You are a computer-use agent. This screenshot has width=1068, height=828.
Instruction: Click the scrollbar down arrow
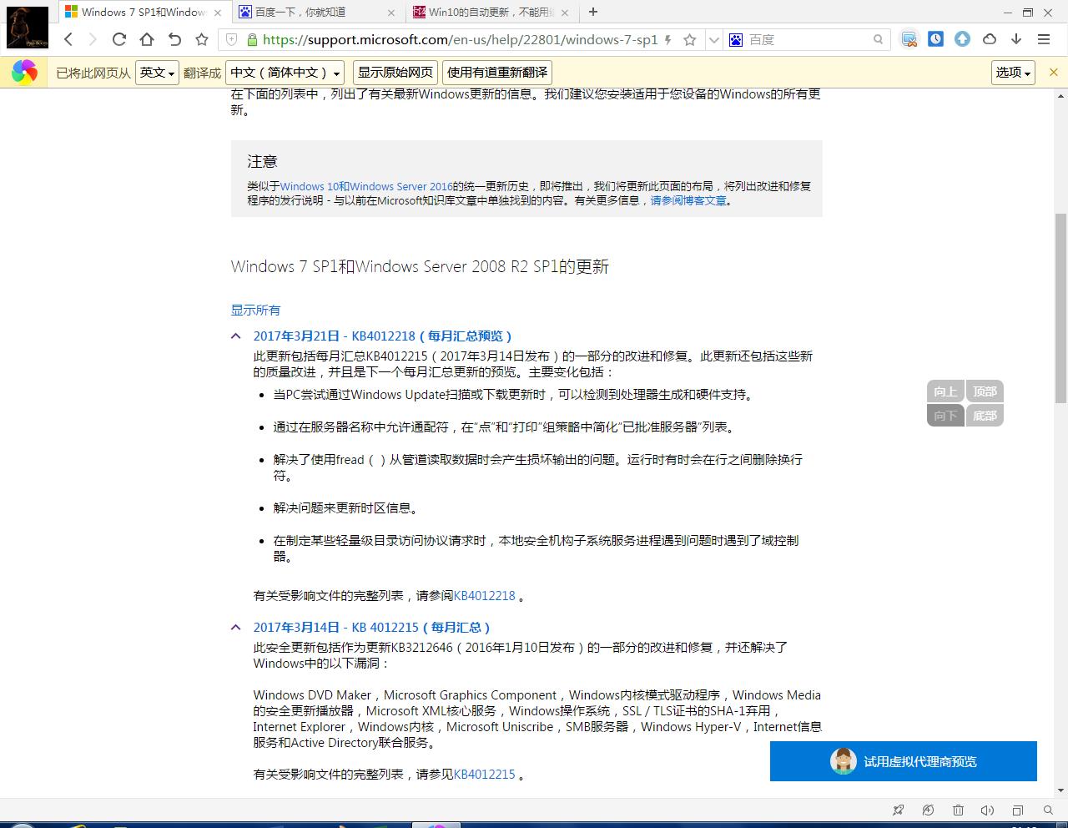pos(1060,790)
